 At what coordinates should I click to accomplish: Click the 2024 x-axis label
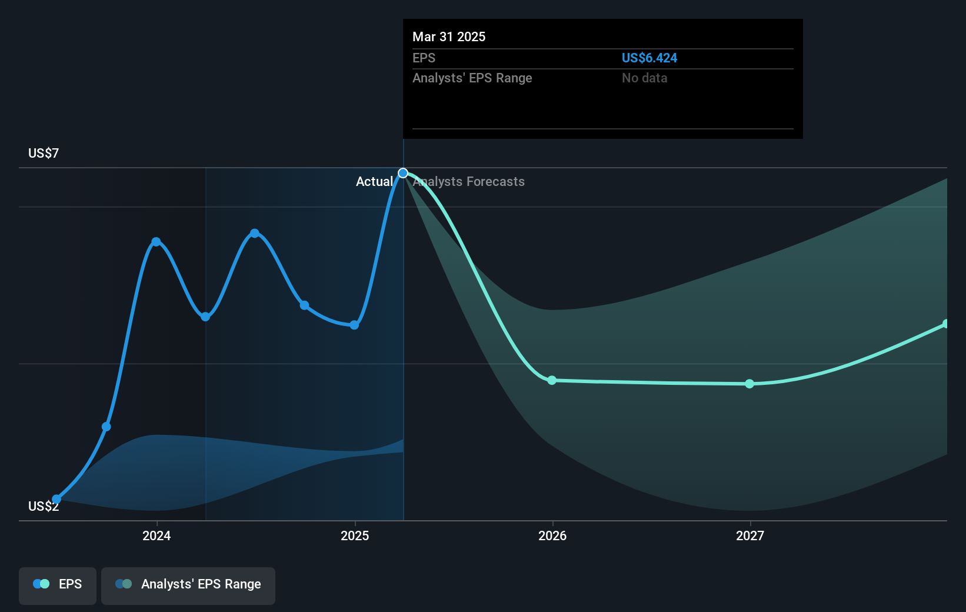(x=156, y=535)
